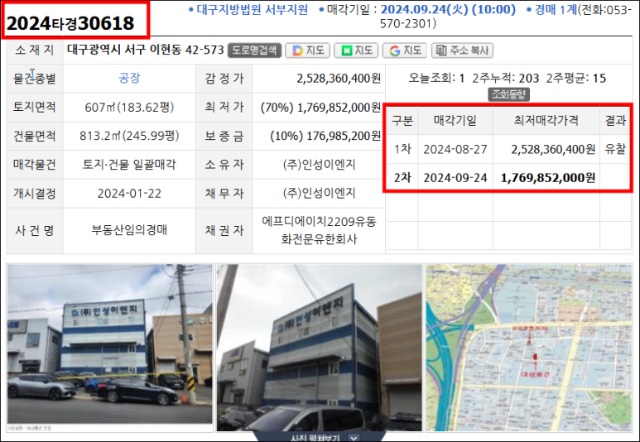Select the owner (주)인성이엔지 in 소유자 row
Viewport: 640px width, 442px height.
(320, 165)
